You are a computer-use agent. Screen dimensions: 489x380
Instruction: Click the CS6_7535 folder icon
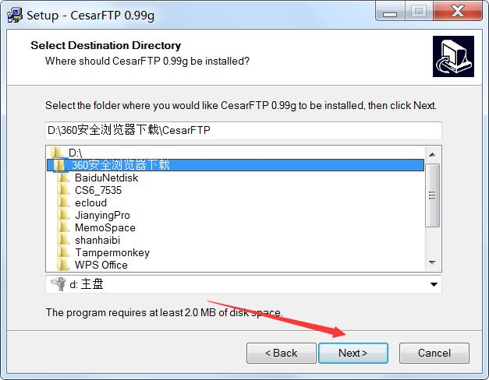[x=63, y=190]
